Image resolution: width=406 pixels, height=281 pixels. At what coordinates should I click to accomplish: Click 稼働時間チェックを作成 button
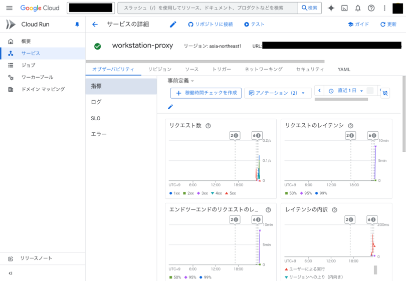point(206,93)
